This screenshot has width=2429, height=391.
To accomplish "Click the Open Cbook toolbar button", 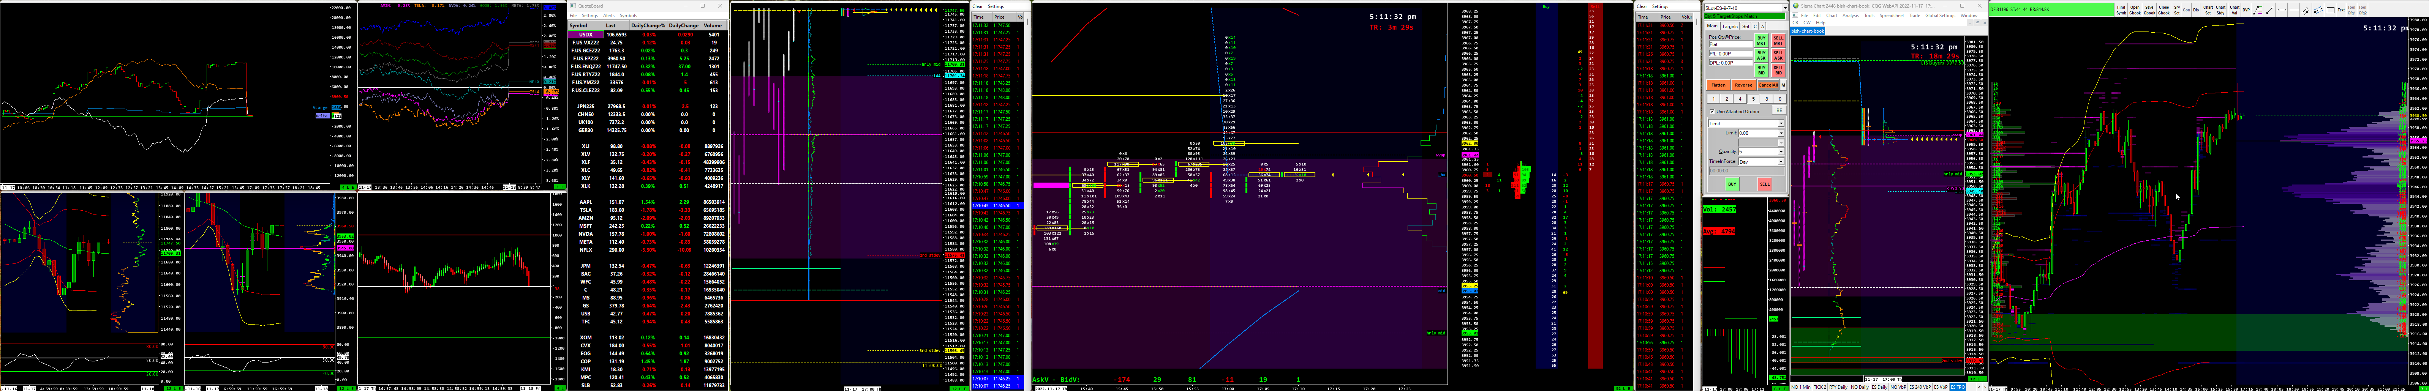I will pyautogui.click(x=2135, y=10).
